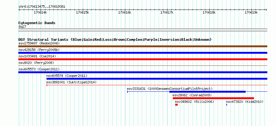
Task: Click the 170614k ruler tick label
Action: (40, 12)
